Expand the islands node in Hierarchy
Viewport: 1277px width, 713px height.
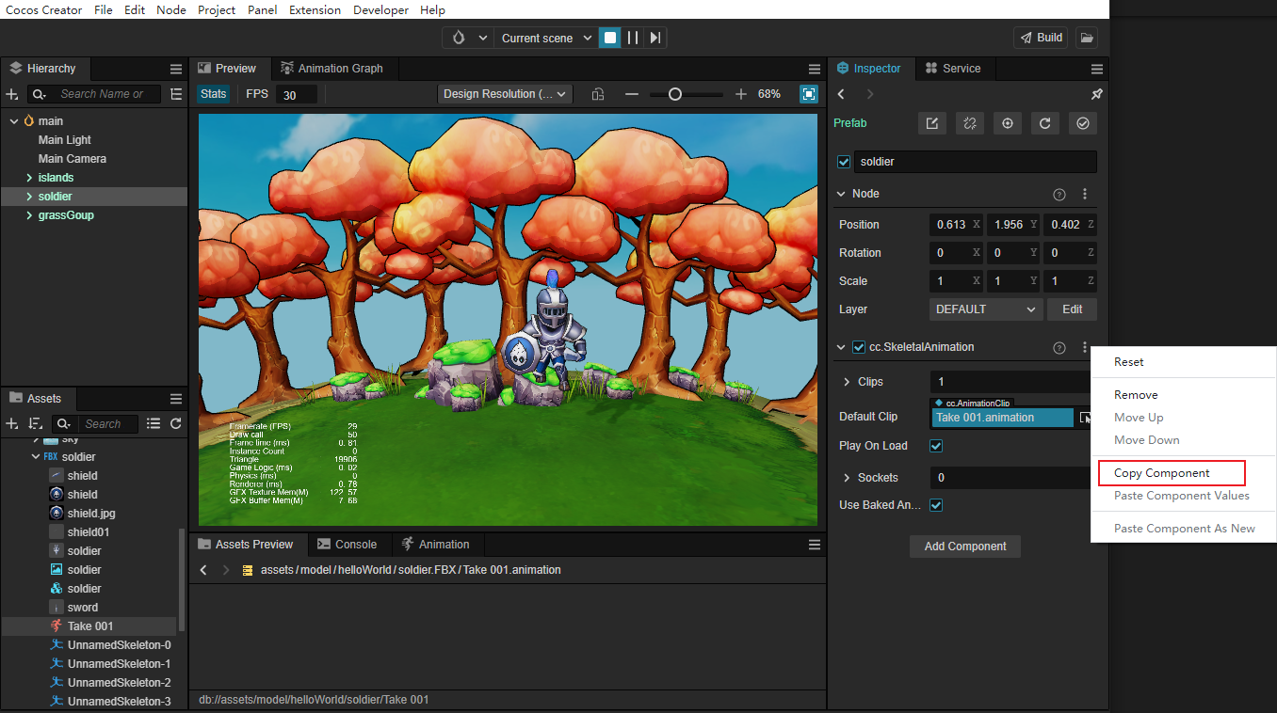29,178
